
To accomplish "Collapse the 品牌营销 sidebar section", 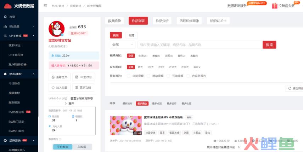I will (x=19, y=141).
